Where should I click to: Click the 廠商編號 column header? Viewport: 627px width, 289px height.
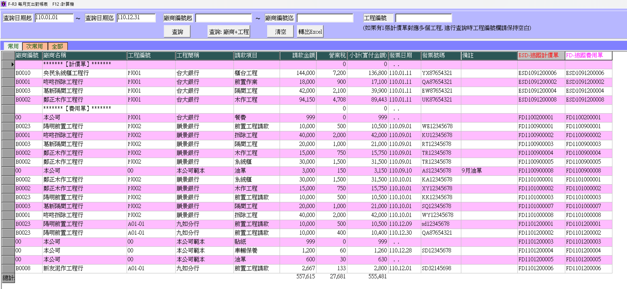coord(28,56)
